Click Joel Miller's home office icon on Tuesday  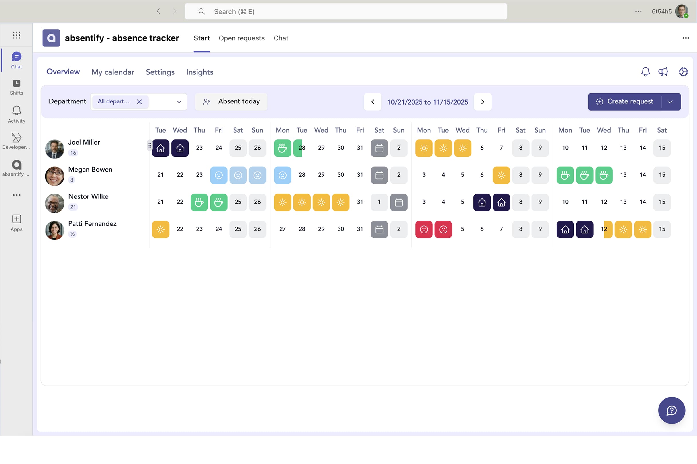pos(160,148)
